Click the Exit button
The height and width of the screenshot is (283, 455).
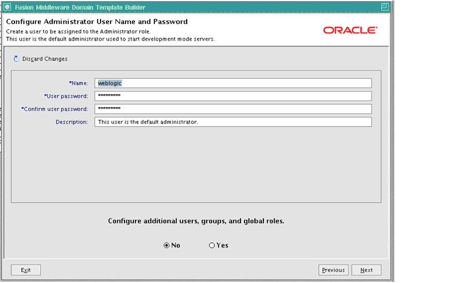(x=26, y=270)
